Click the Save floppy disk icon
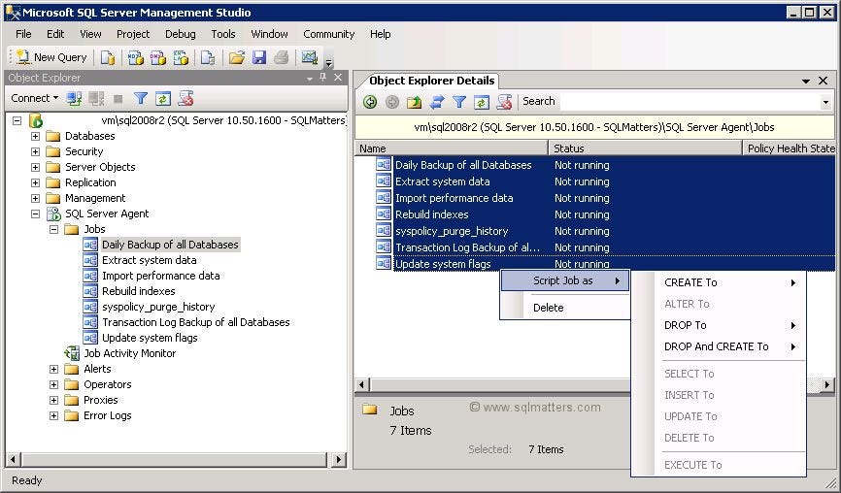The height and width of the screenshot is (493, 841). pyautogui.click(x=259, y=57)
